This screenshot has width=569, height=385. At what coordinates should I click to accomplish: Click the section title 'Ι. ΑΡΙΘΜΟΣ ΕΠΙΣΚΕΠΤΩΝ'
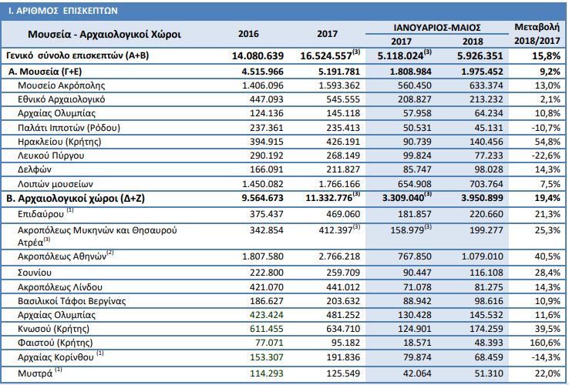[x=63, y=11]
